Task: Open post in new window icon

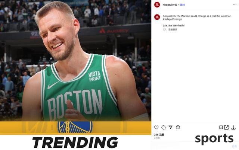Action: tap(226, 127)
